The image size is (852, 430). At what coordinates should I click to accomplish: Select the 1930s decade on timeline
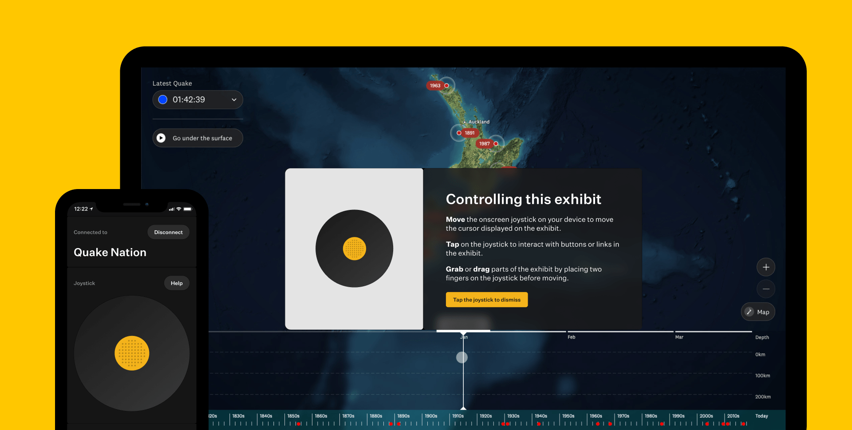513,416
